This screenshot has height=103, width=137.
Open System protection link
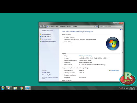pyautogui.click(x=47, y=39)
